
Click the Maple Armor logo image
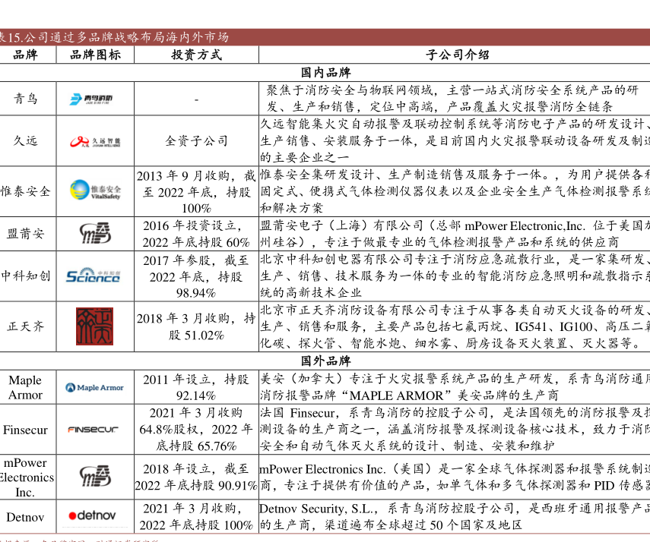click(x=94, y=388)
